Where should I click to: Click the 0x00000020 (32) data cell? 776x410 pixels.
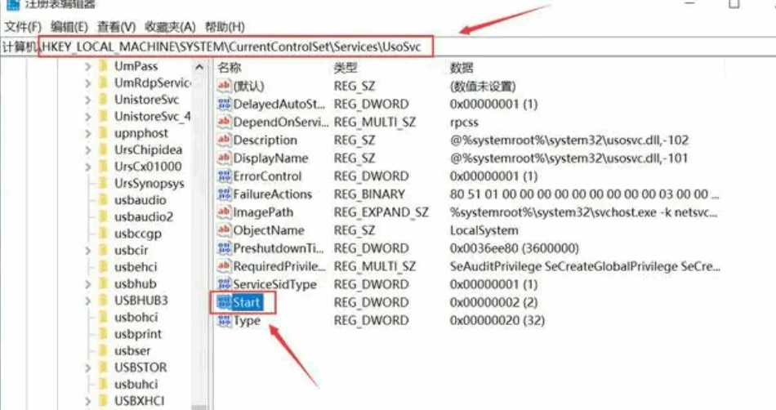tap(497, 320)
